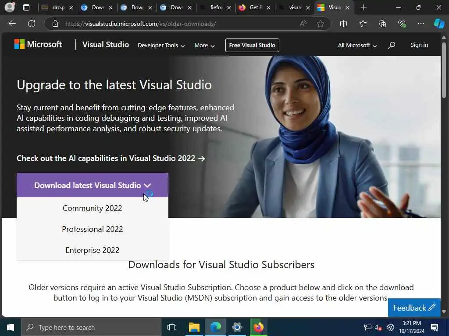Add page to favorites star icon

pos(321,24)
